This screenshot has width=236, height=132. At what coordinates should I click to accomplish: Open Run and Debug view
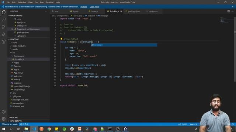[4, 34]
